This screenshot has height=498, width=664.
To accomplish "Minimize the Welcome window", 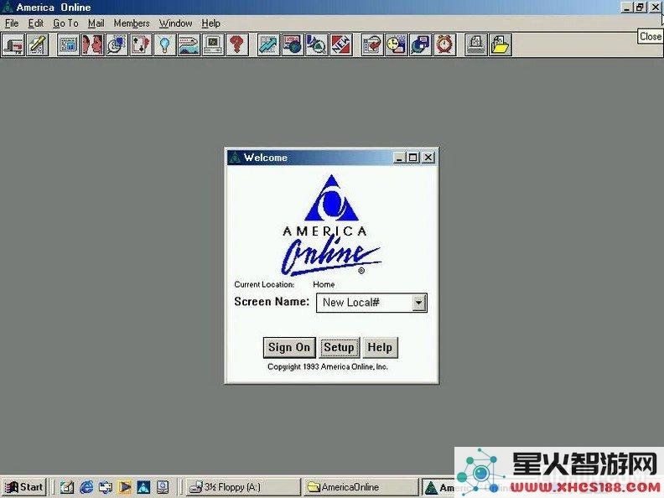I will click(399, 158).
